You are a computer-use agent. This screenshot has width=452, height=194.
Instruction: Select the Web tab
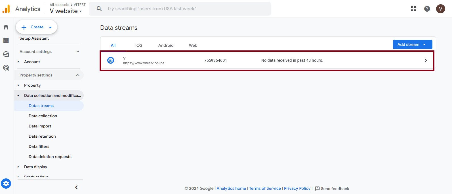[x=193, y=45]
